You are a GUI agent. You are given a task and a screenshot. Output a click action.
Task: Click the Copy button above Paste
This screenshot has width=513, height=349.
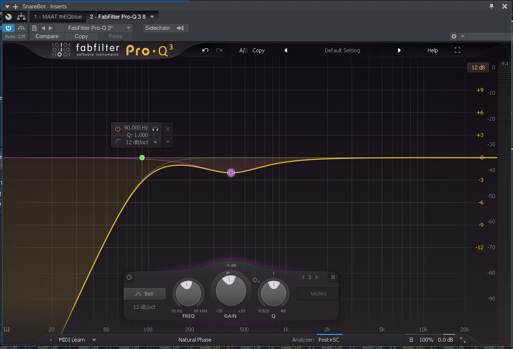[81, 36]
